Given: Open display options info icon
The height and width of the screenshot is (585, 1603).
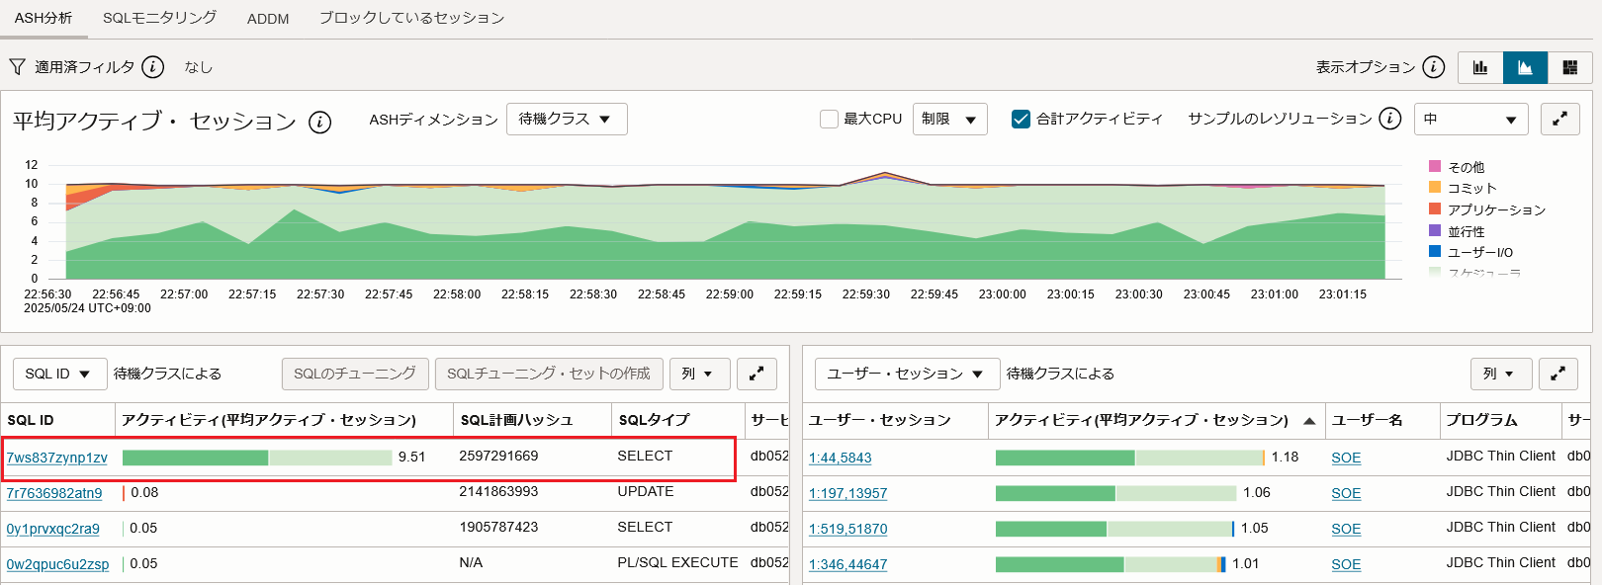Looking at the screenshot, I should click(1434, 66).
